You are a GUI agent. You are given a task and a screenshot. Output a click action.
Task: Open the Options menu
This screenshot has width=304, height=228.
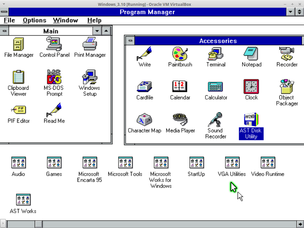tap(34, 20)
